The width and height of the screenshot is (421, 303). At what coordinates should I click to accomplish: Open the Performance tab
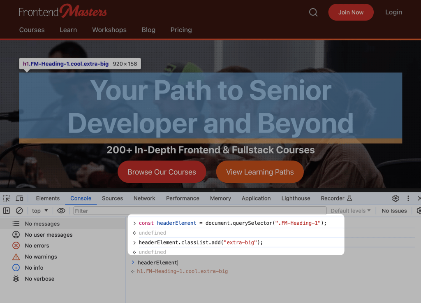point(183,198)
